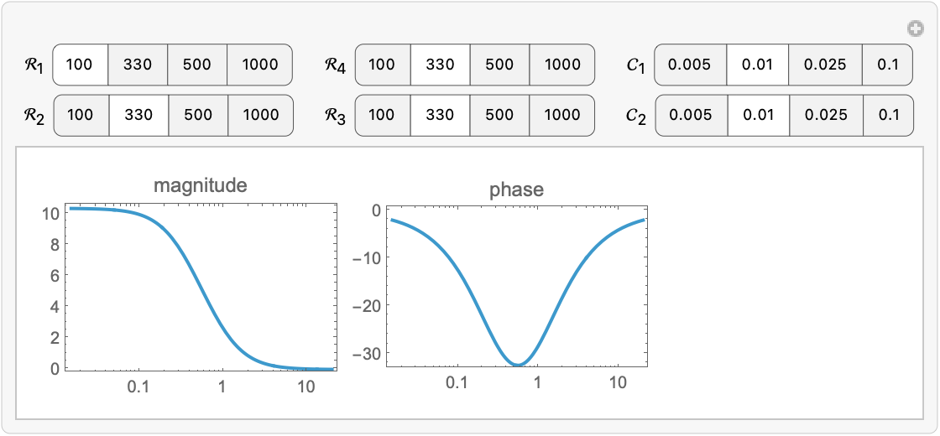
Task: Set R1 to 330
Action: coord(138,65)
